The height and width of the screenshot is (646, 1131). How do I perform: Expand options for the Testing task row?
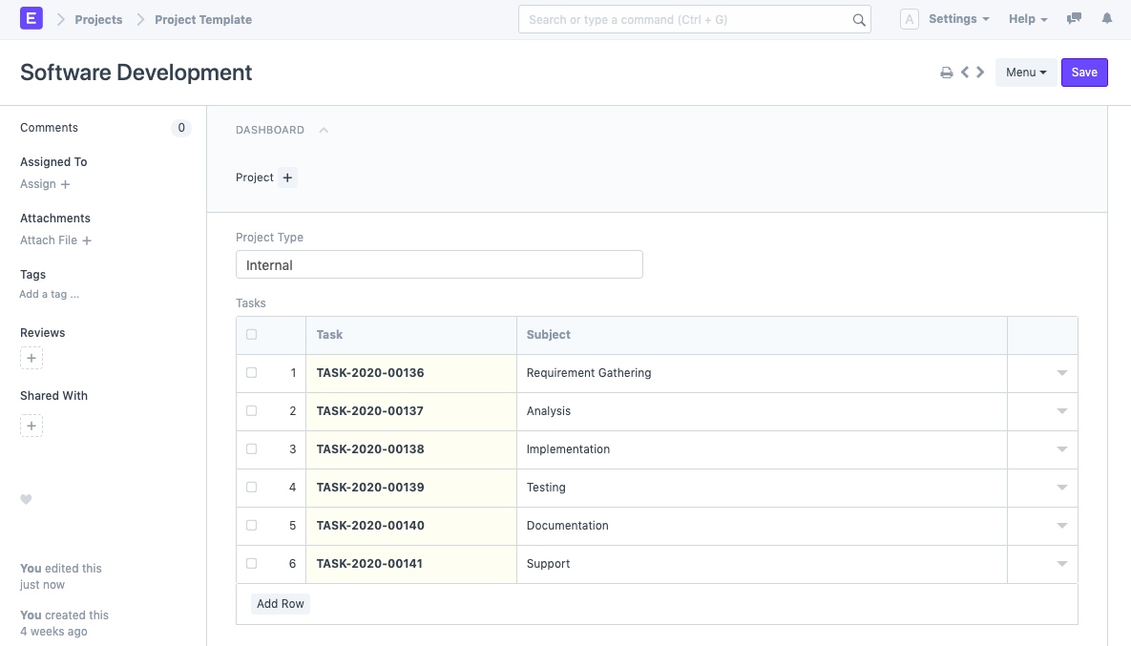(1061, 487)
